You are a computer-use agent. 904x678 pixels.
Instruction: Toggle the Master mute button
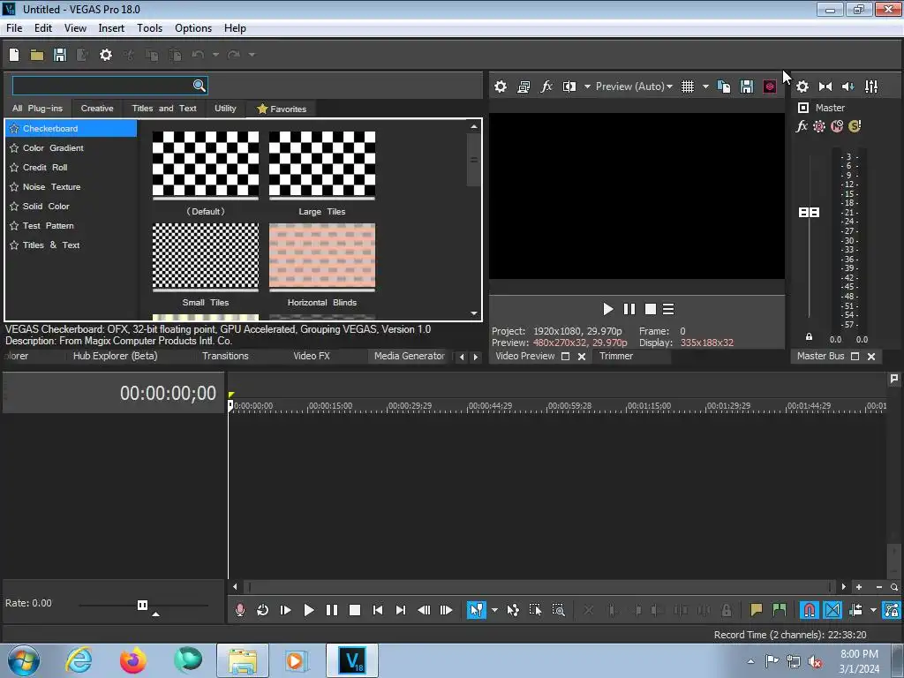[x=837, y=126]
